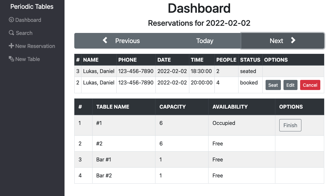Click the Free availability for Bar #2
This screenshot has width=334, height=196.
[217, 175]
